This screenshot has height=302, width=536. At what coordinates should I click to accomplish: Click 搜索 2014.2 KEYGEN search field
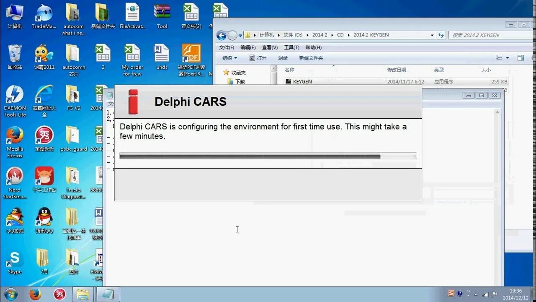[490, 35]
